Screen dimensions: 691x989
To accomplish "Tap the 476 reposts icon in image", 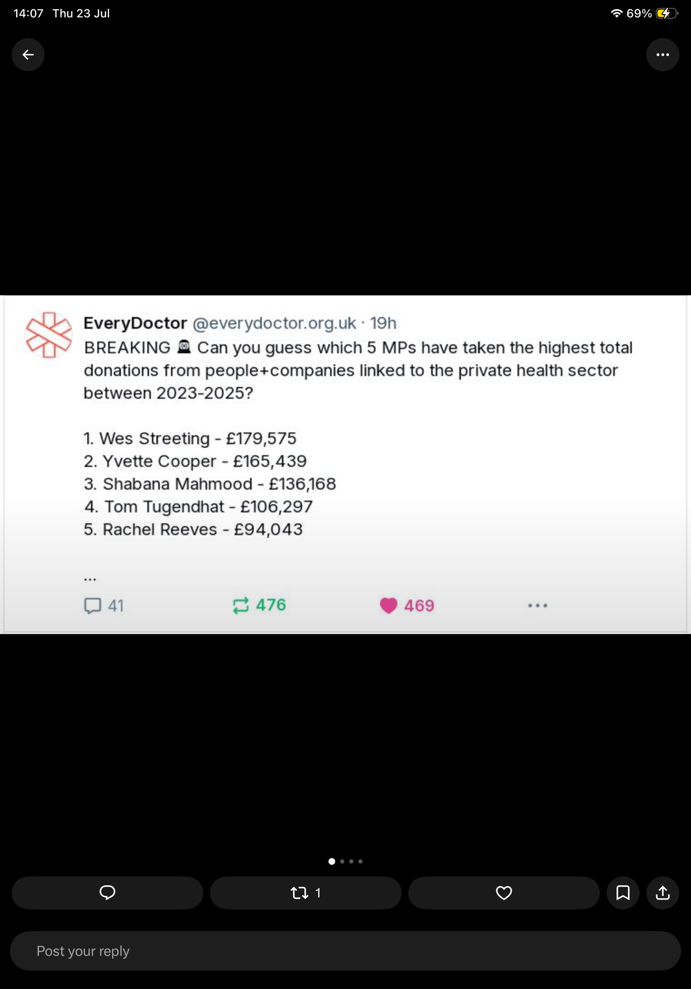I will coord(241,605).
